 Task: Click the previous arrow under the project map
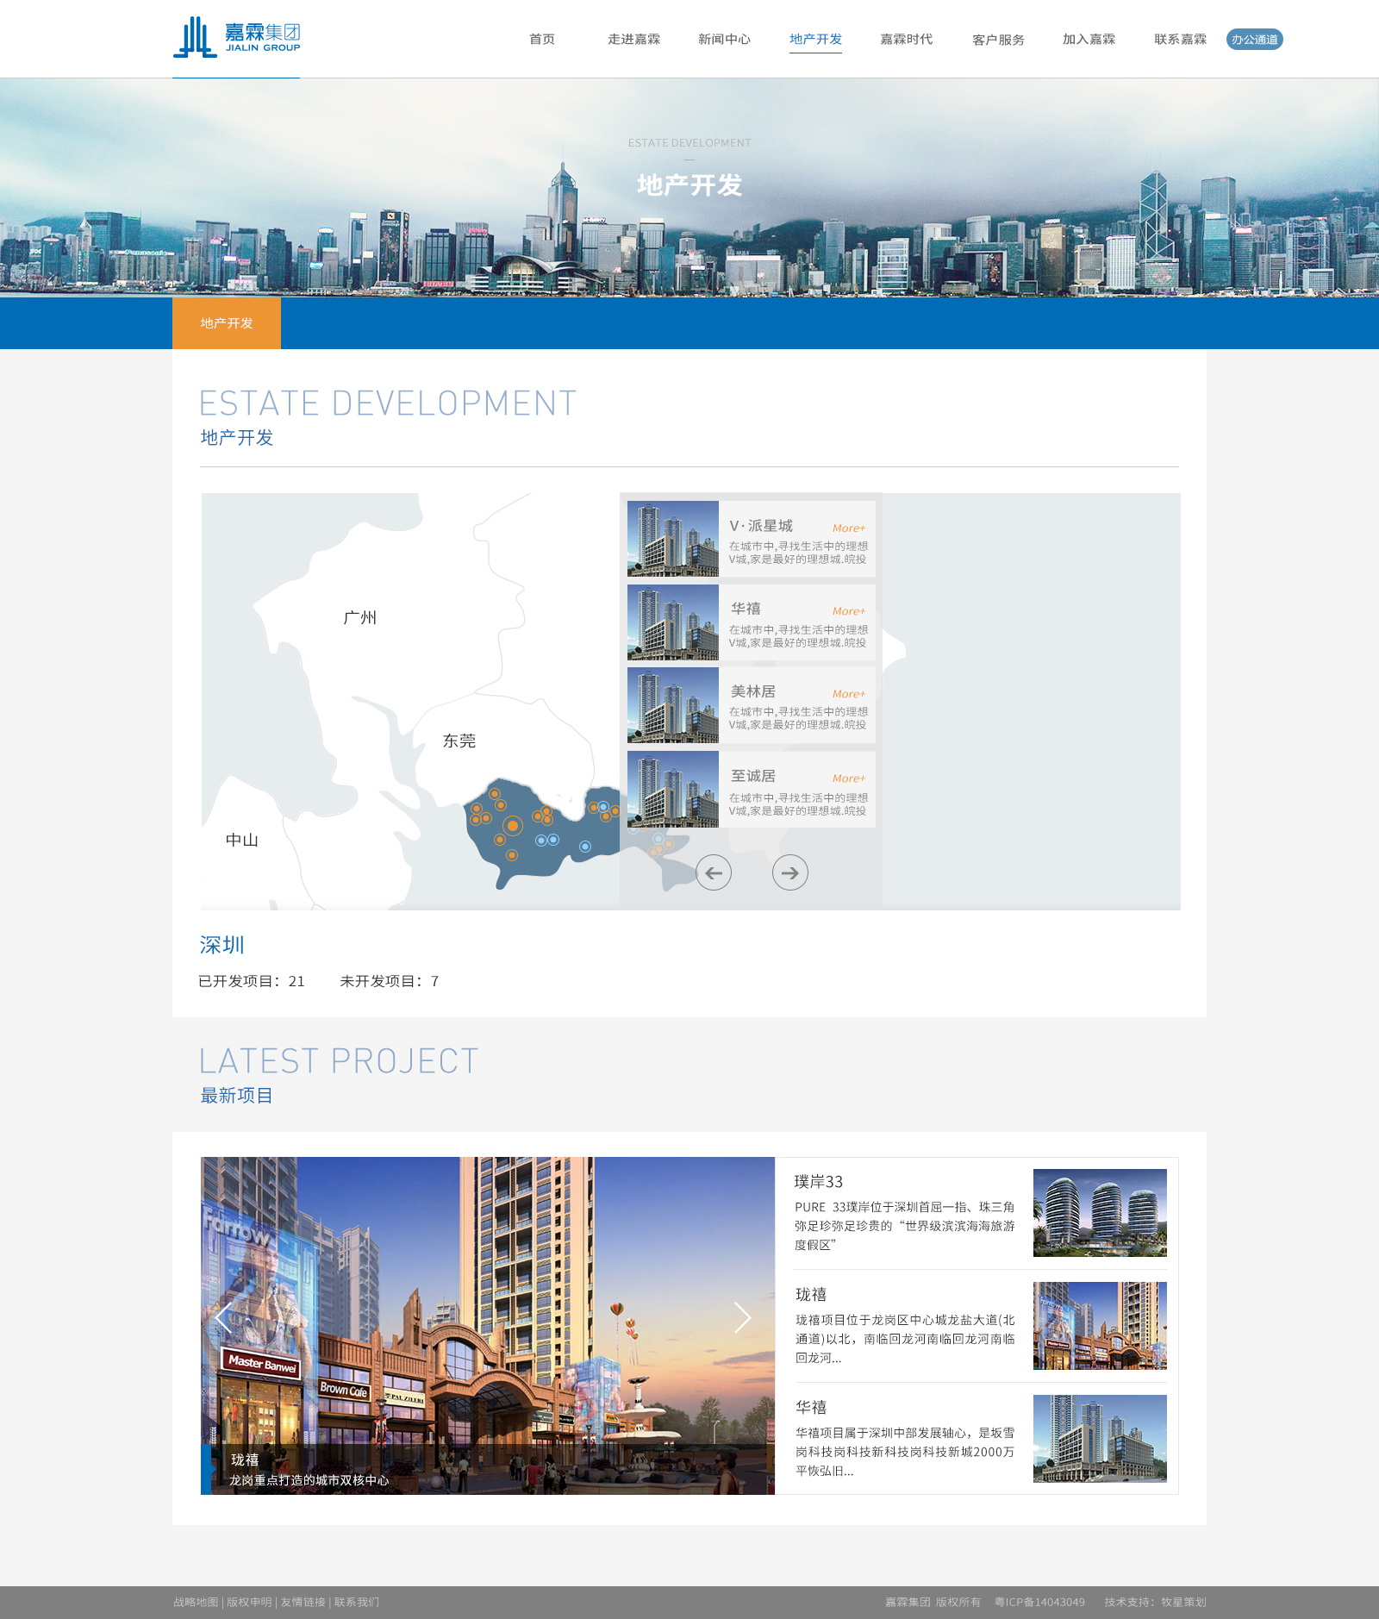point(714,872)
